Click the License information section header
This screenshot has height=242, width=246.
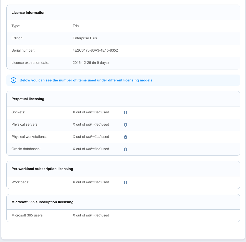pos(28,13)
